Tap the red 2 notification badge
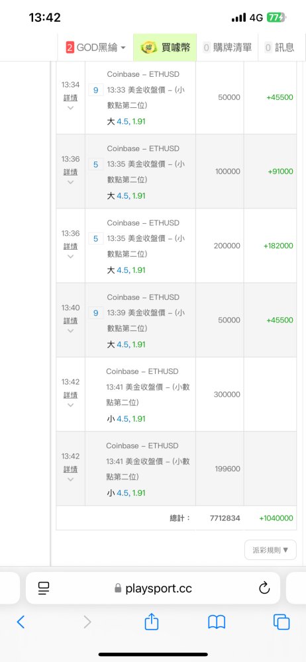The image size is (306, 662). coord(70,47)
